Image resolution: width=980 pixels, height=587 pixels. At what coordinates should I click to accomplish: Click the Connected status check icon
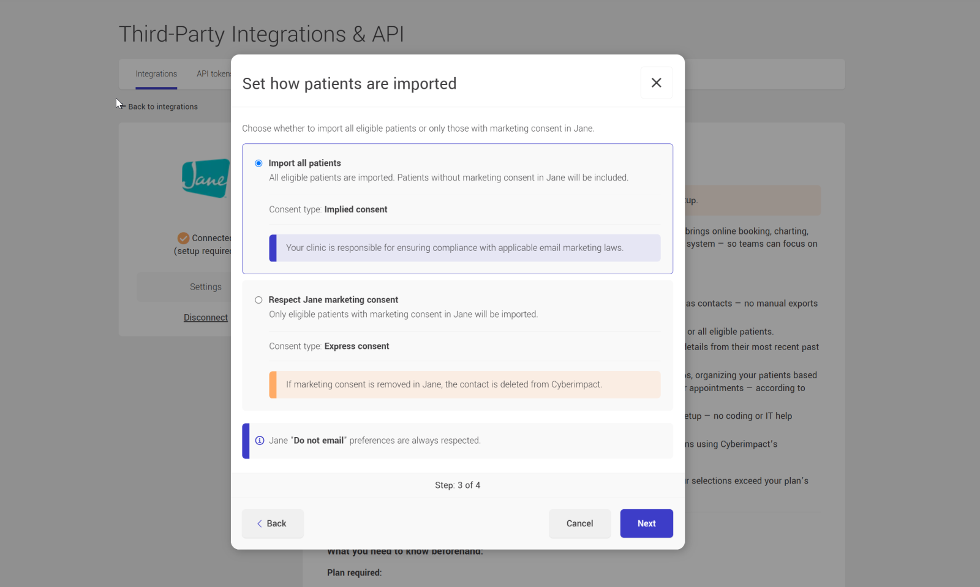(183, 238)
